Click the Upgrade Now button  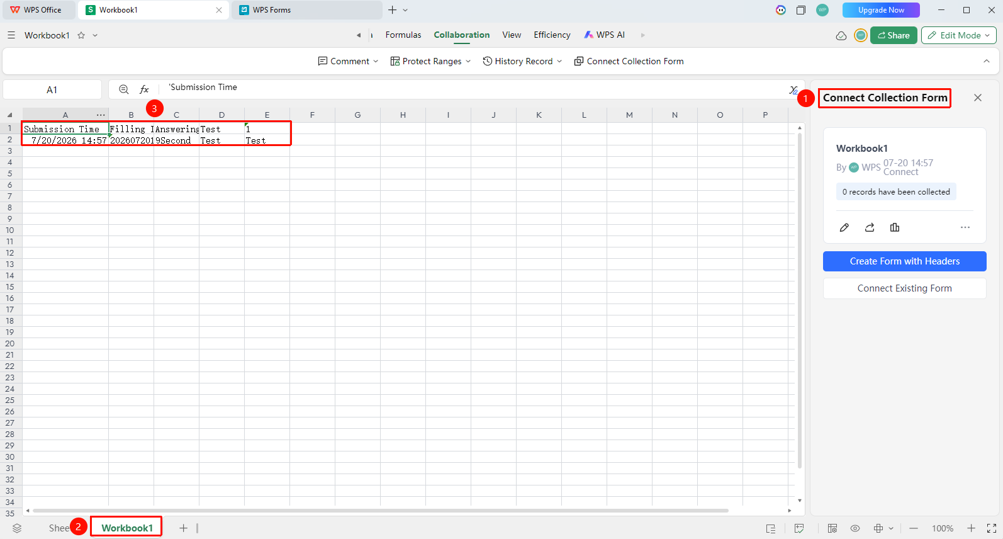click(x=881, y=10)
